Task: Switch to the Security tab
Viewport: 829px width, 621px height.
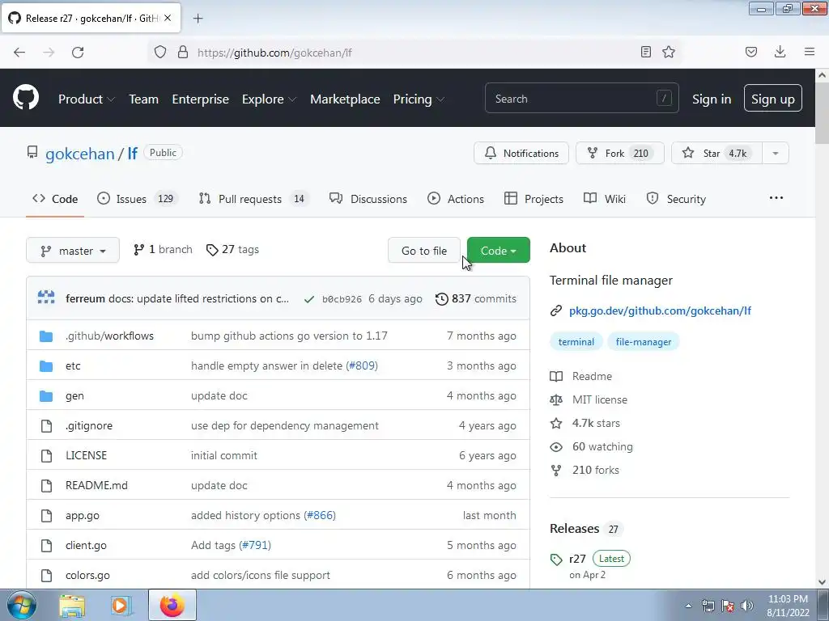Action: pos(676,199)
